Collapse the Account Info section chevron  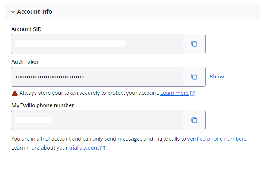[13, 12]
